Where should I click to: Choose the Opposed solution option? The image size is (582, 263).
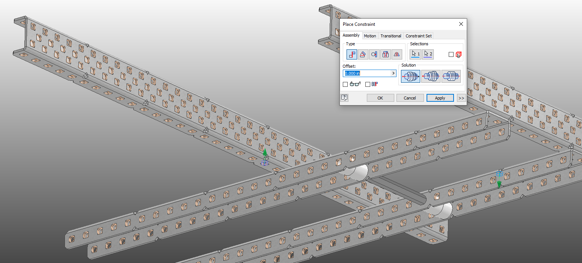(x=410, y=76)
